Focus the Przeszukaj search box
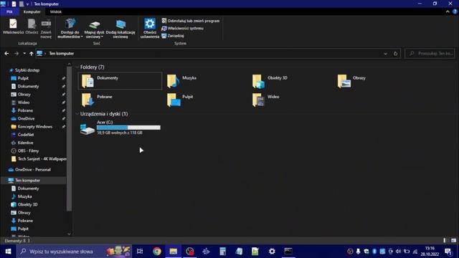Image resolution: width=459 pixels, height=258 pixels. point(430,54)
